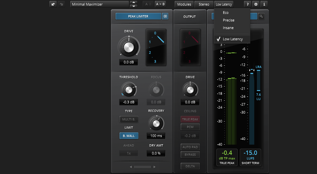Open settings via the gear icon
The height and width of the screenshot is (174, 317).
256,4
